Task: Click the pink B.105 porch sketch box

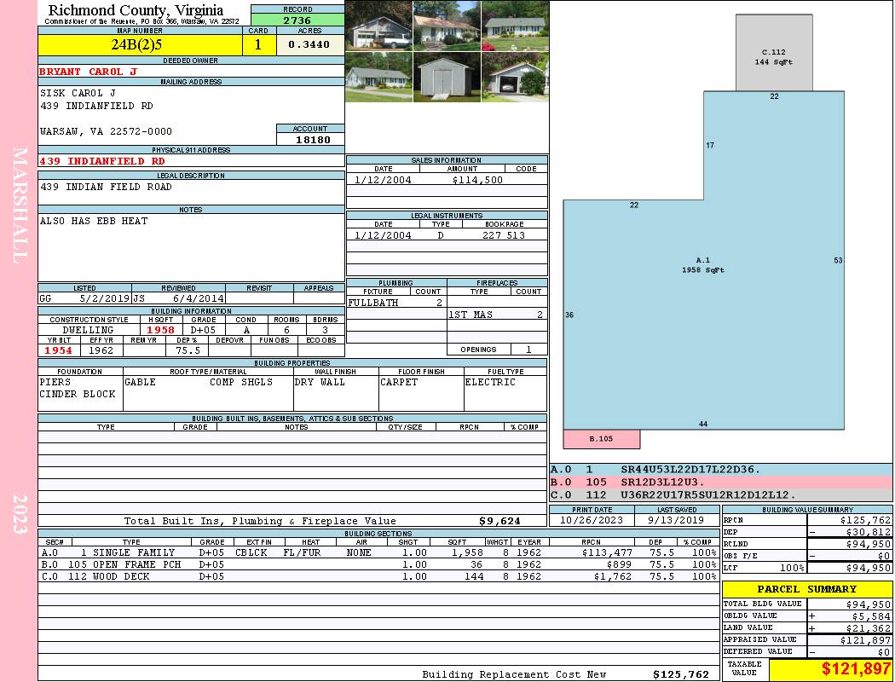Action: pos(601,439)
